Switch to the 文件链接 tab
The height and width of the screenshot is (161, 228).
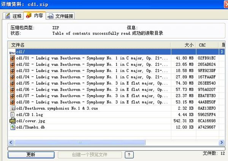tap(60, 16)
